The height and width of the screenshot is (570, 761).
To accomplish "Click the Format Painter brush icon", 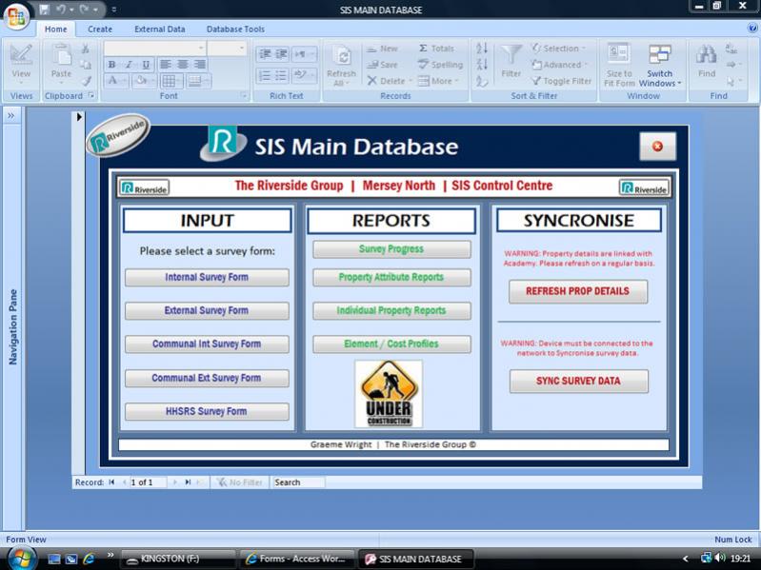I will [86, 81].
